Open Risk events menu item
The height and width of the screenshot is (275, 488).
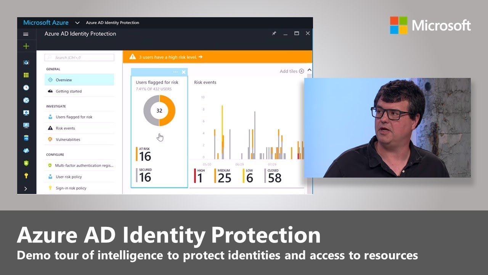[x=79, y=128]
